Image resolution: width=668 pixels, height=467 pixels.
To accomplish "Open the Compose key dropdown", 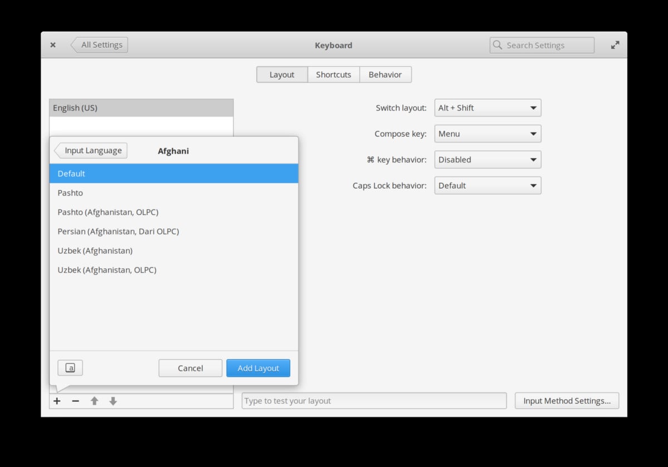I will (487, 134).
